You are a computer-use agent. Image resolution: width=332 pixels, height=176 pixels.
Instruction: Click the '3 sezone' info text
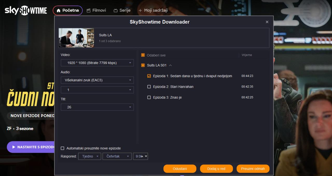[25, 129]
